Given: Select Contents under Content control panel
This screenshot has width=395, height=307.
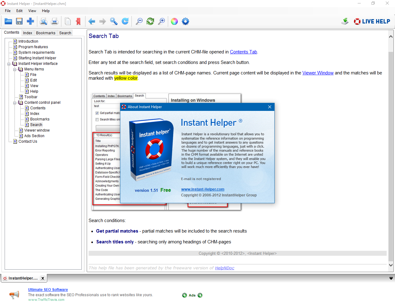Looking at the screenshot, I should click(x=38, y=108).
